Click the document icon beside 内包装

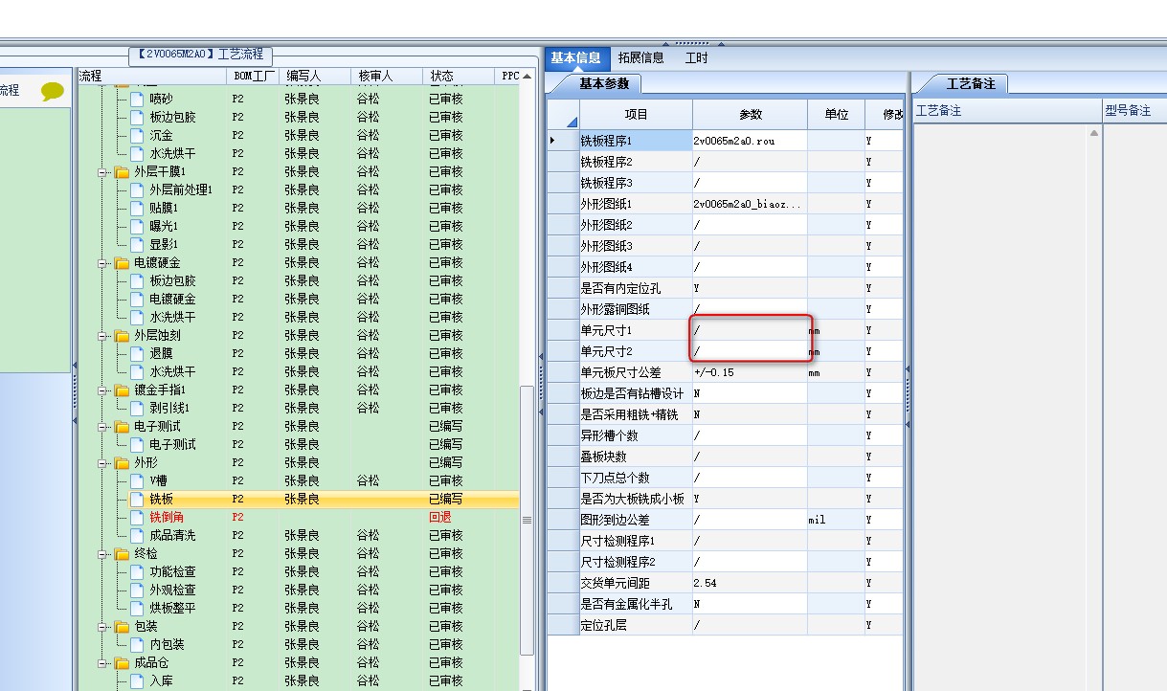(x=137, y=644)
